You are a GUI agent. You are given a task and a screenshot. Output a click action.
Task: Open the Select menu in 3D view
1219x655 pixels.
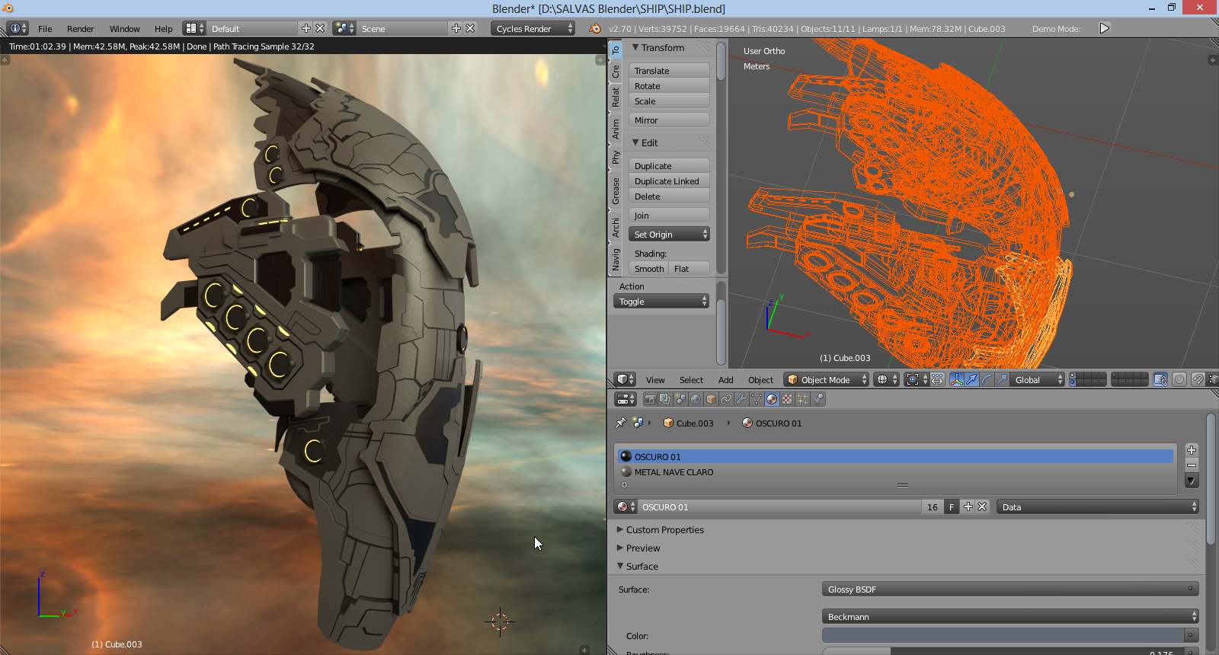coord(691,380)
